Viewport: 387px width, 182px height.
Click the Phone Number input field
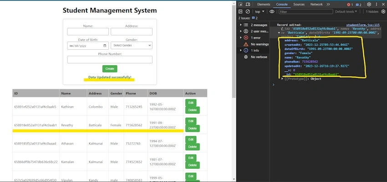tap(110, 60)
